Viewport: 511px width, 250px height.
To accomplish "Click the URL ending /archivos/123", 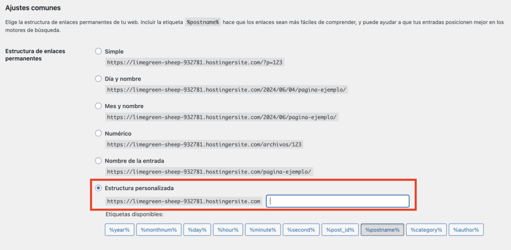I will (x=204, y=144).
